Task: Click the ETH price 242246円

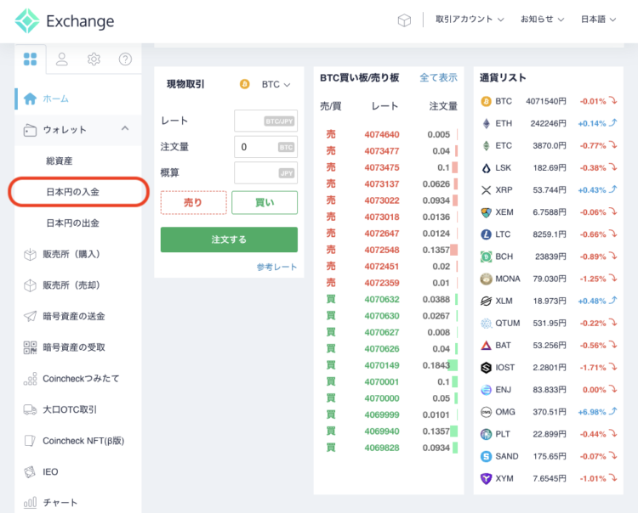Action: point(548,123)
